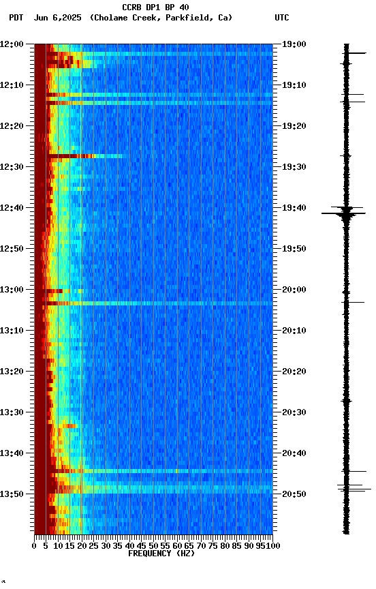Click the 20:10 UTC time label
Image resolution: width=376 pixels, height=589 pixels.
point(294,331)
